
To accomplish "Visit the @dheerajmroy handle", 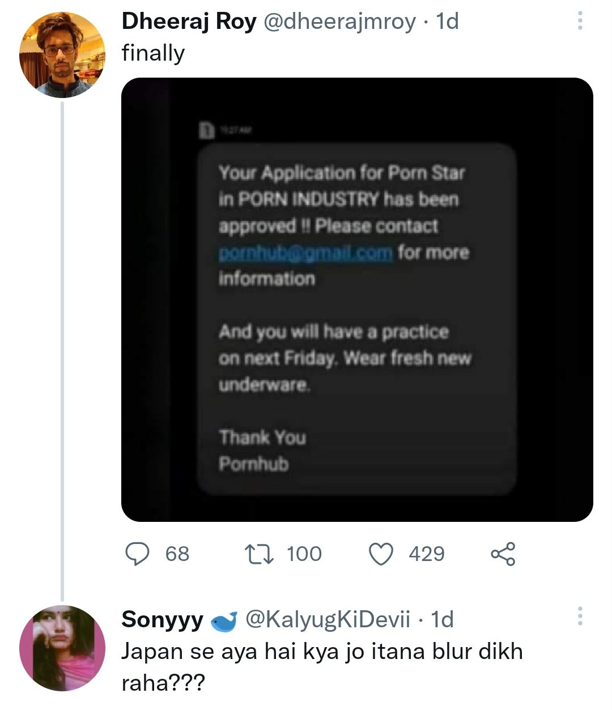I will pos(340,22).
